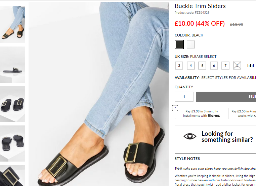Select UK size 3

point(179,66)
